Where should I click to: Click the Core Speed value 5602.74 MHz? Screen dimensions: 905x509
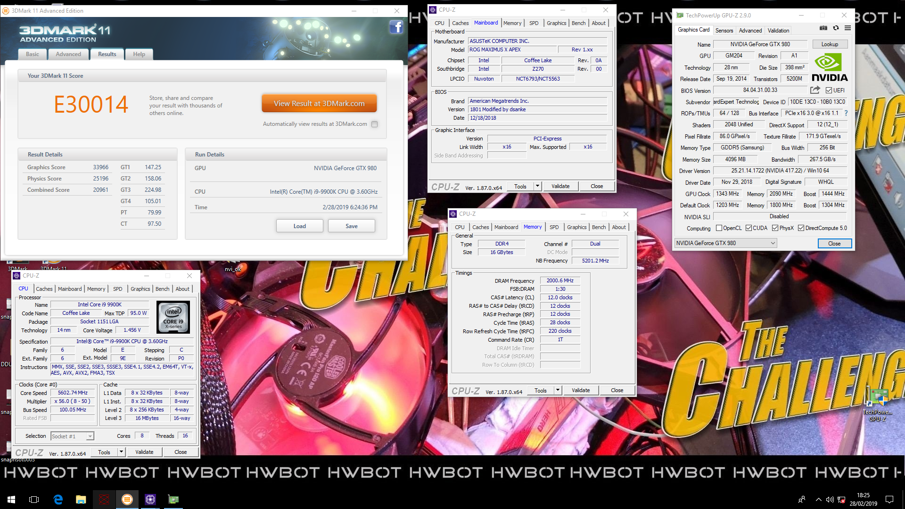73,393
